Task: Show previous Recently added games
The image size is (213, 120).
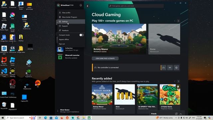Action: 175,81
